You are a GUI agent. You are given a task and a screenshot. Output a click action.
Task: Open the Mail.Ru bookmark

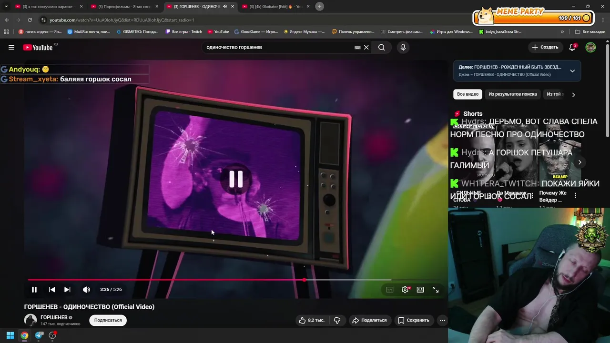point(89,32)
